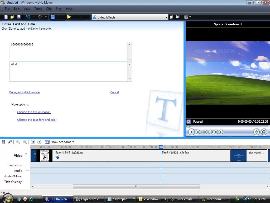
Task: Open the Edit menu
Action: [17, 9]
